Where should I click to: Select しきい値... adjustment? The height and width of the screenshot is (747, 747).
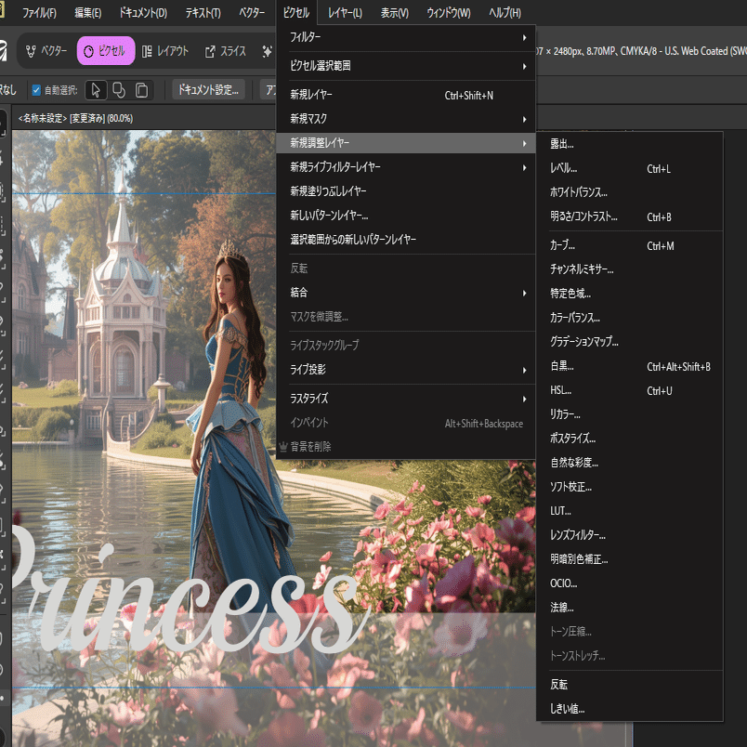[x=630, y=709]
